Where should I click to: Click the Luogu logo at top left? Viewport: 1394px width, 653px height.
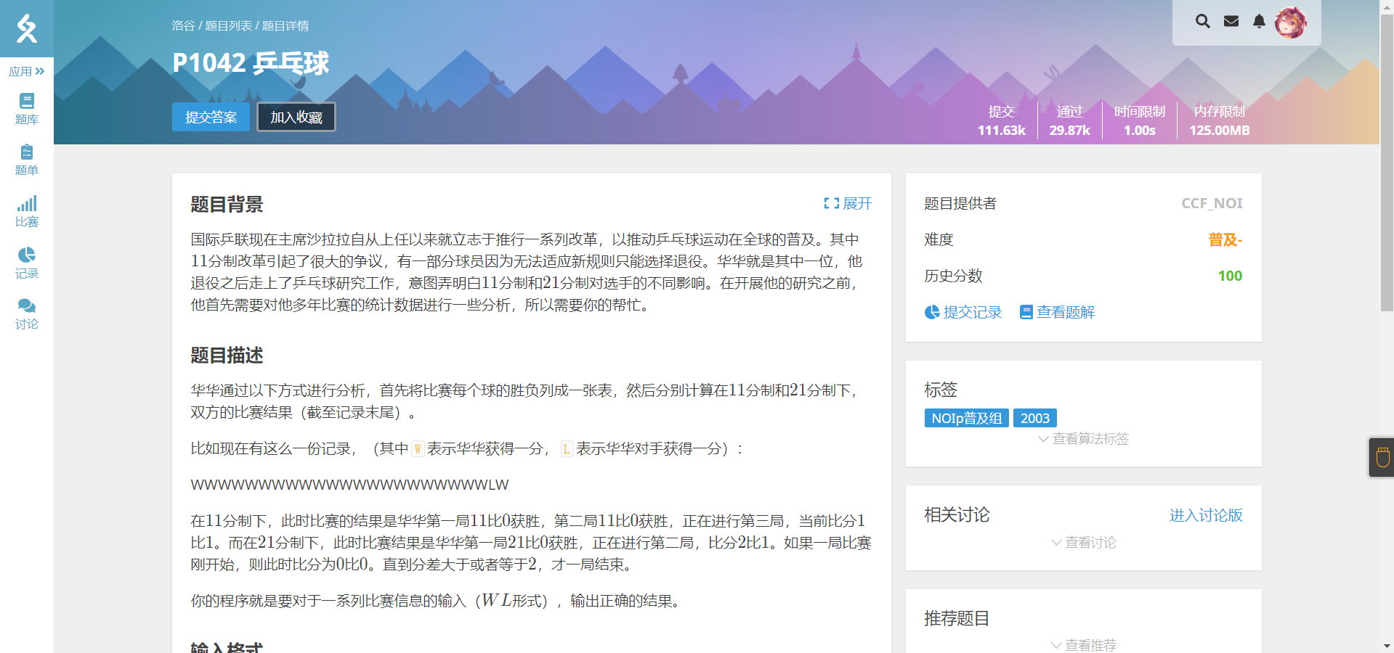coord(26,29)
